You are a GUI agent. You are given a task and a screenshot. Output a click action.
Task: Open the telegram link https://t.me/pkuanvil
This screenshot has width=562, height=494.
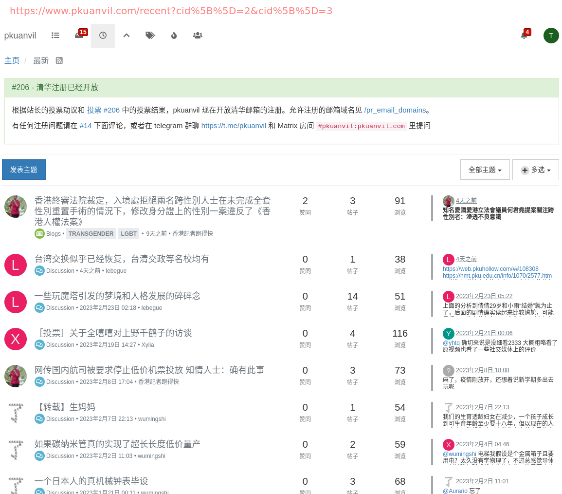click(x=234, y=126)
